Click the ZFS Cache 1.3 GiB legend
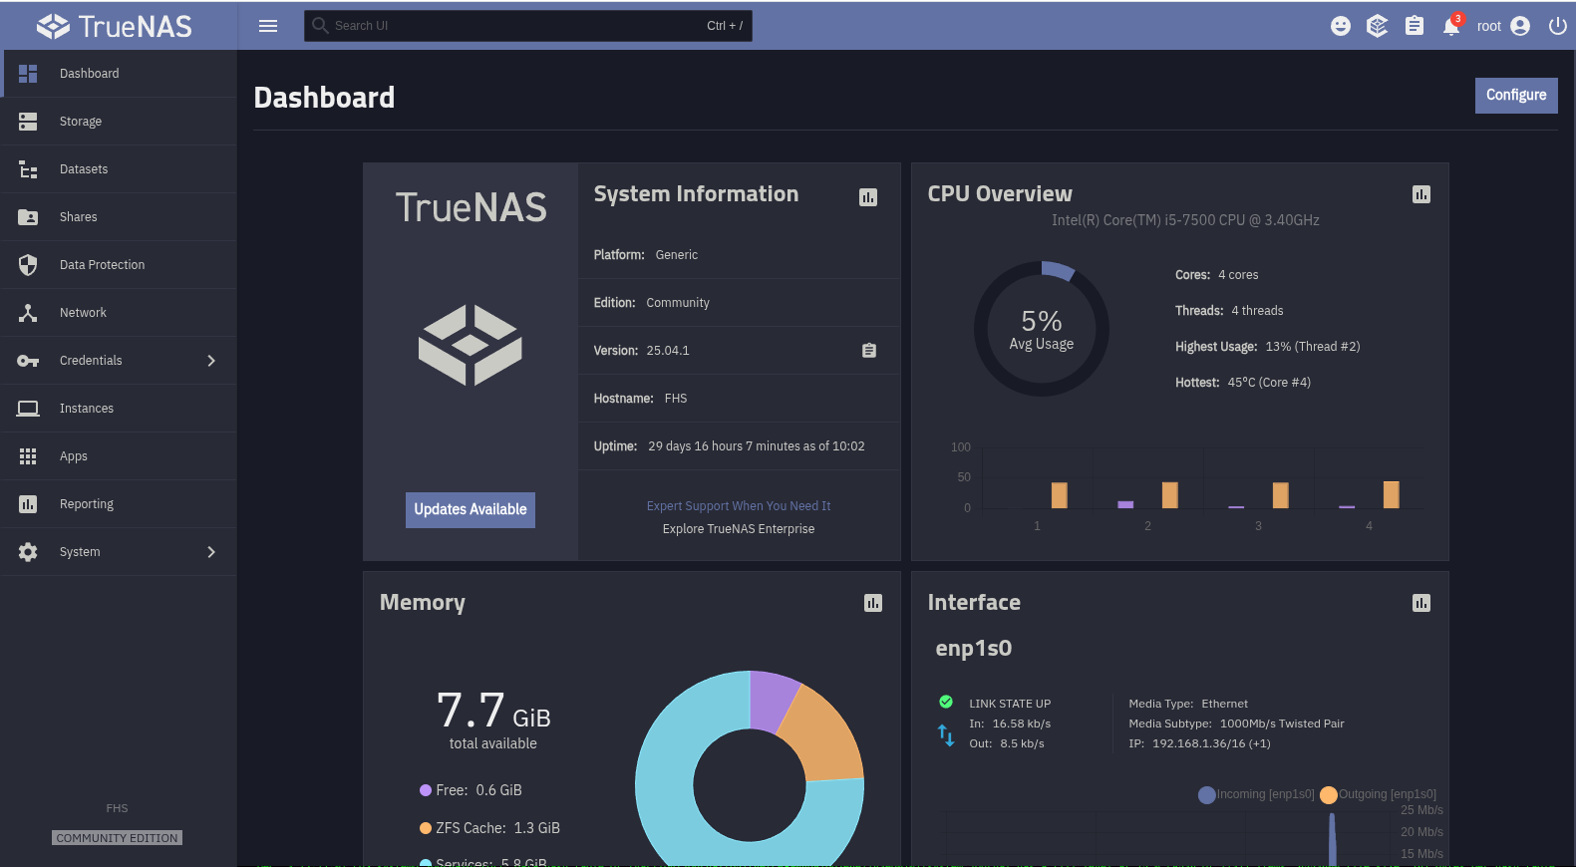 (489, 828)
